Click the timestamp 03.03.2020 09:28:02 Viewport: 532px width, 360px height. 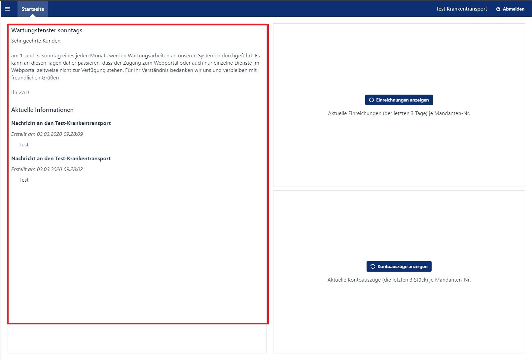(x=60, y=169)
